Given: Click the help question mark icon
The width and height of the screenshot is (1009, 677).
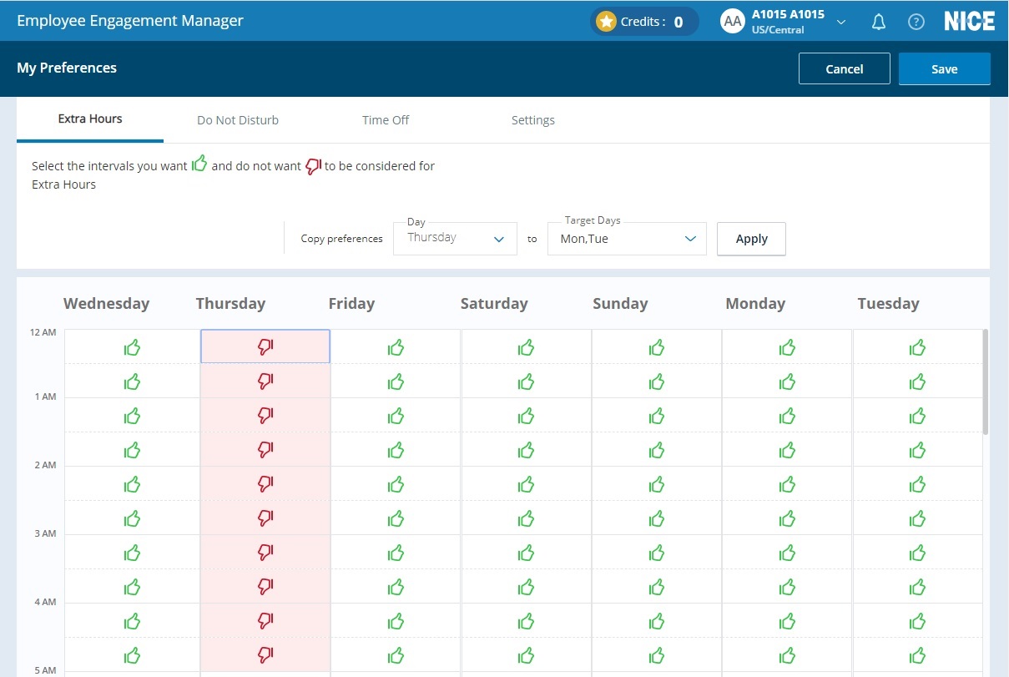Looking at the screenshot, I should pos(916,23).
